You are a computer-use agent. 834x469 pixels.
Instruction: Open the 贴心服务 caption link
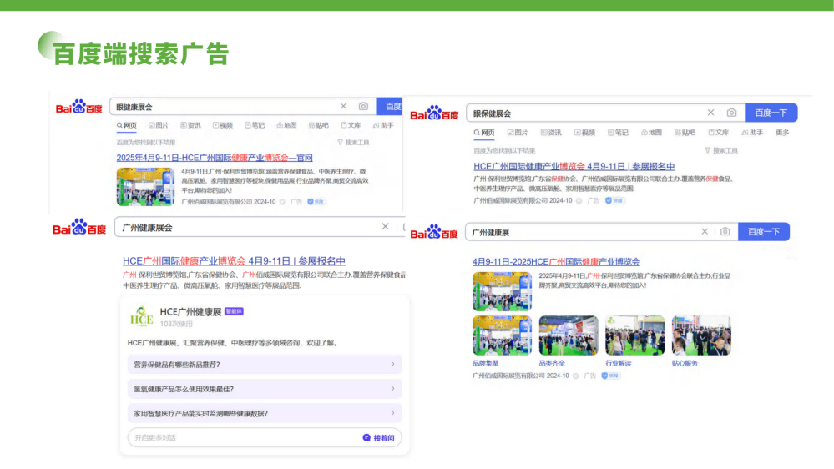[x=685, y=363]
